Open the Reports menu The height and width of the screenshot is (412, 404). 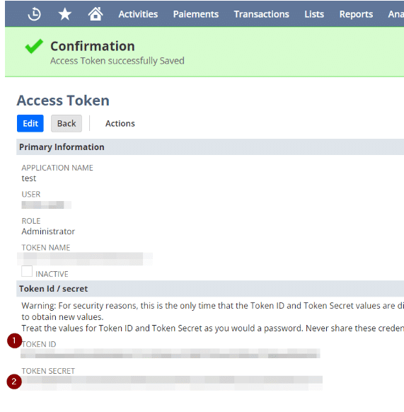point(356,14)
